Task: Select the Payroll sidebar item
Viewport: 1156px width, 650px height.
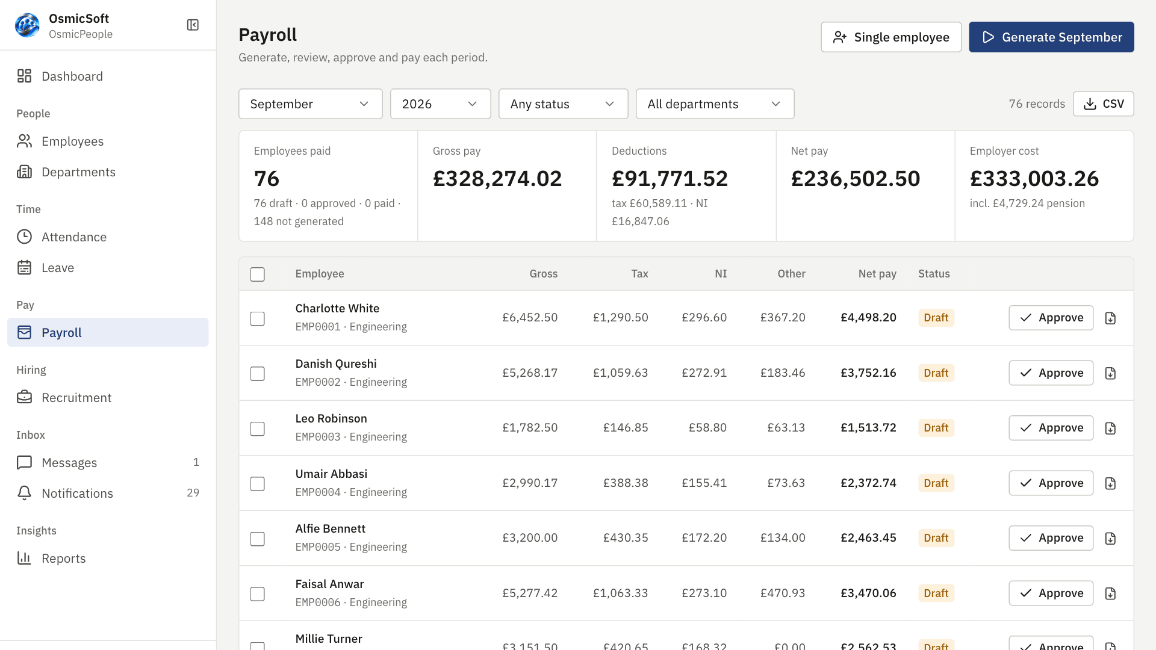Action: (108, 332)
